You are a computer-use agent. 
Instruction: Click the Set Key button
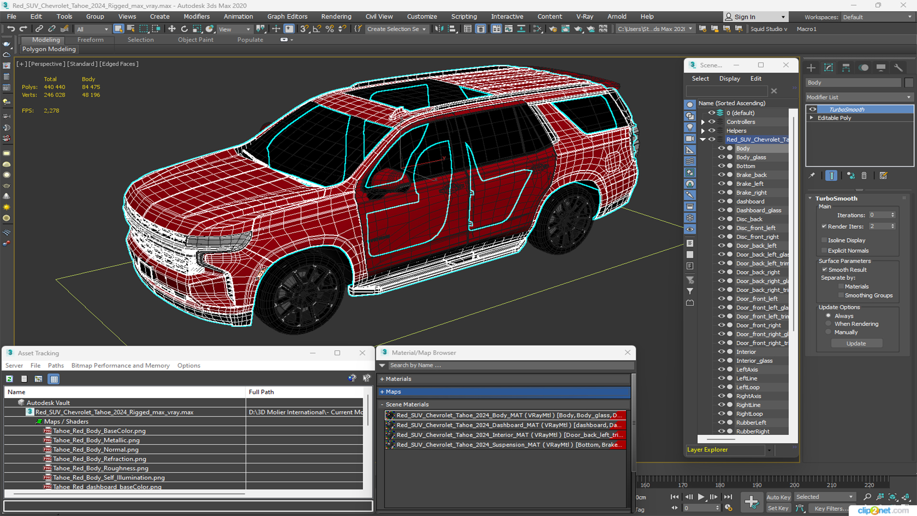tap(778, 508)
